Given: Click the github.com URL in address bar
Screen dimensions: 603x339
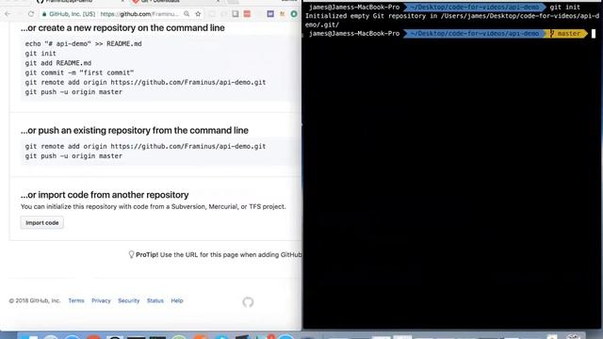Looking at the screenshot, I should (x=139, y=14).
